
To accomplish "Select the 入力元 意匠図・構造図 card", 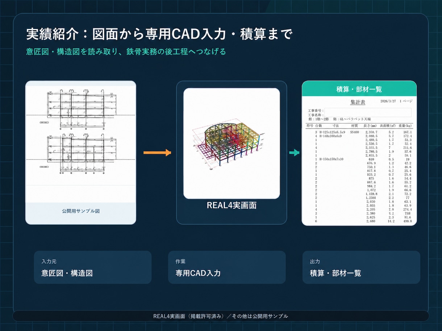I will coord(93,267).
